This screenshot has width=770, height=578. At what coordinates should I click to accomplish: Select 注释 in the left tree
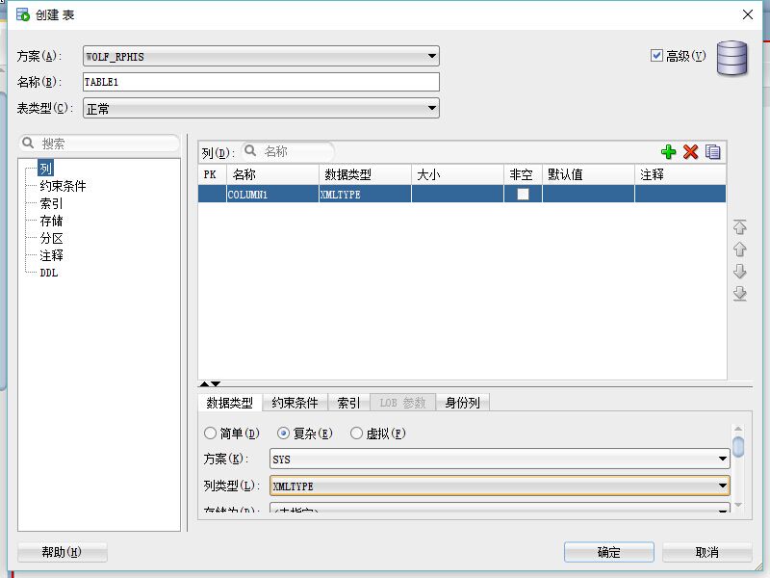pos(51,255)
